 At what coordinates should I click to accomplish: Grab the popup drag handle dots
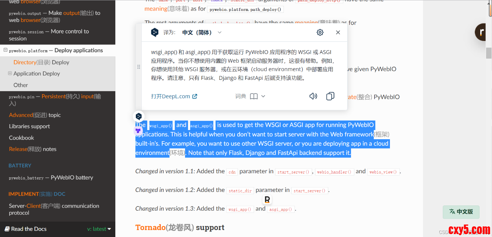138,67
